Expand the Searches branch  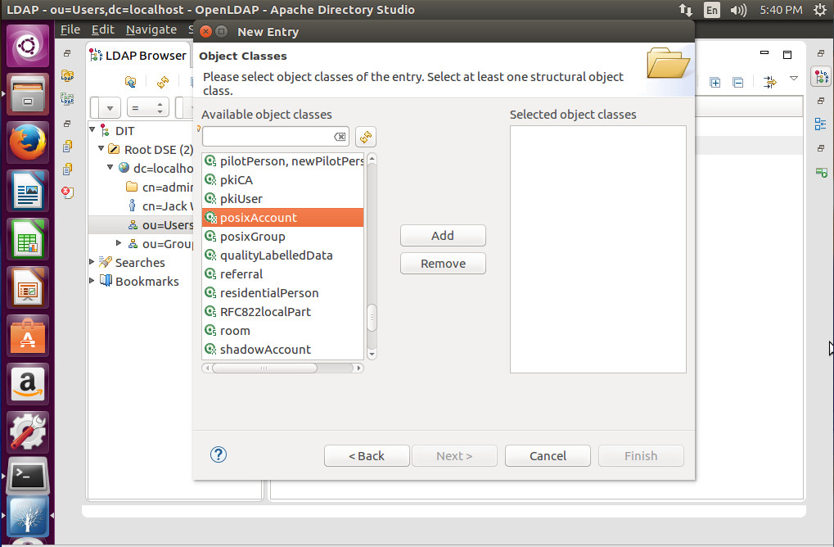pos(90,262)
